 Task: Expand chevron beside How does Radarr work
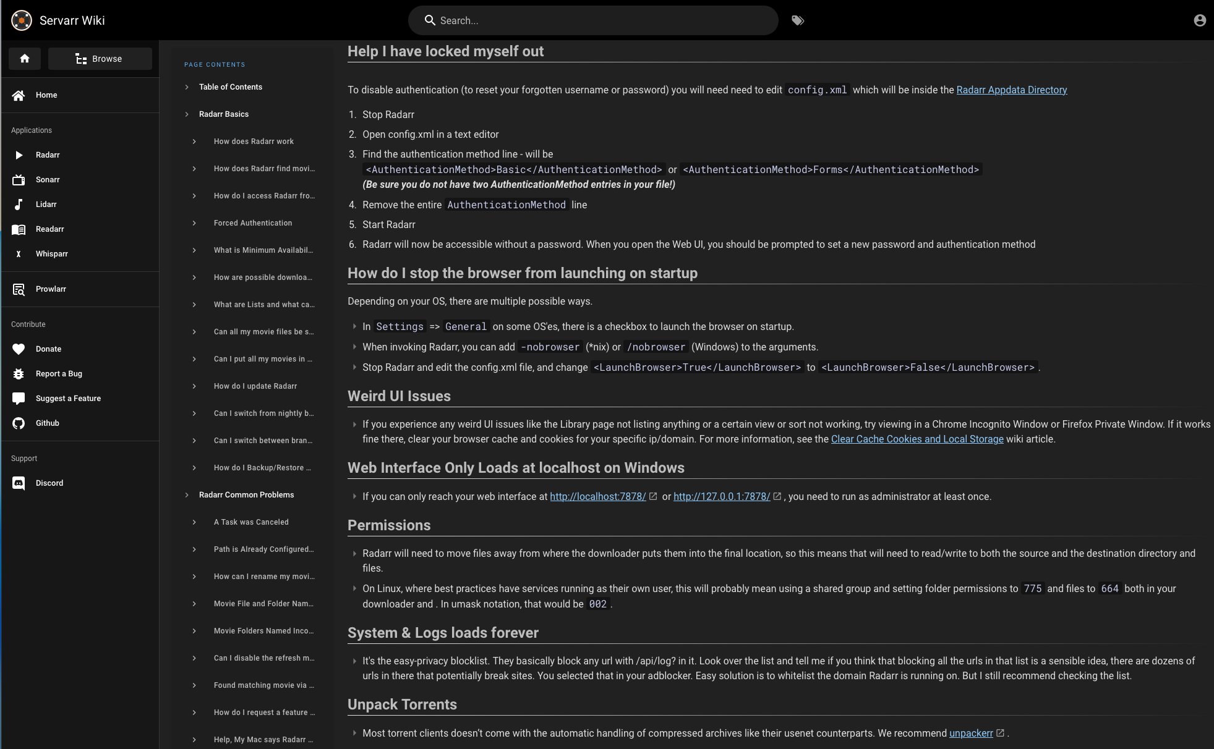194,142
